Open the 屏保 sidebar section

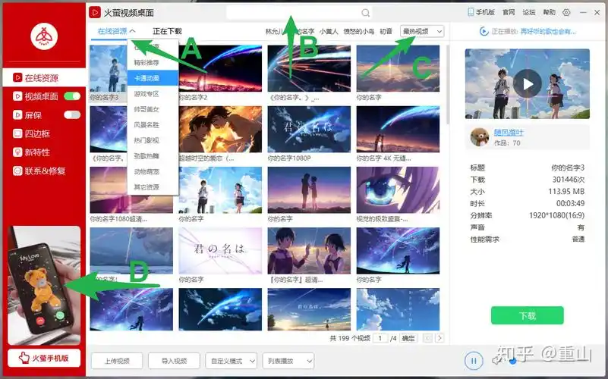pyautogui.click(x=27, y=115)
